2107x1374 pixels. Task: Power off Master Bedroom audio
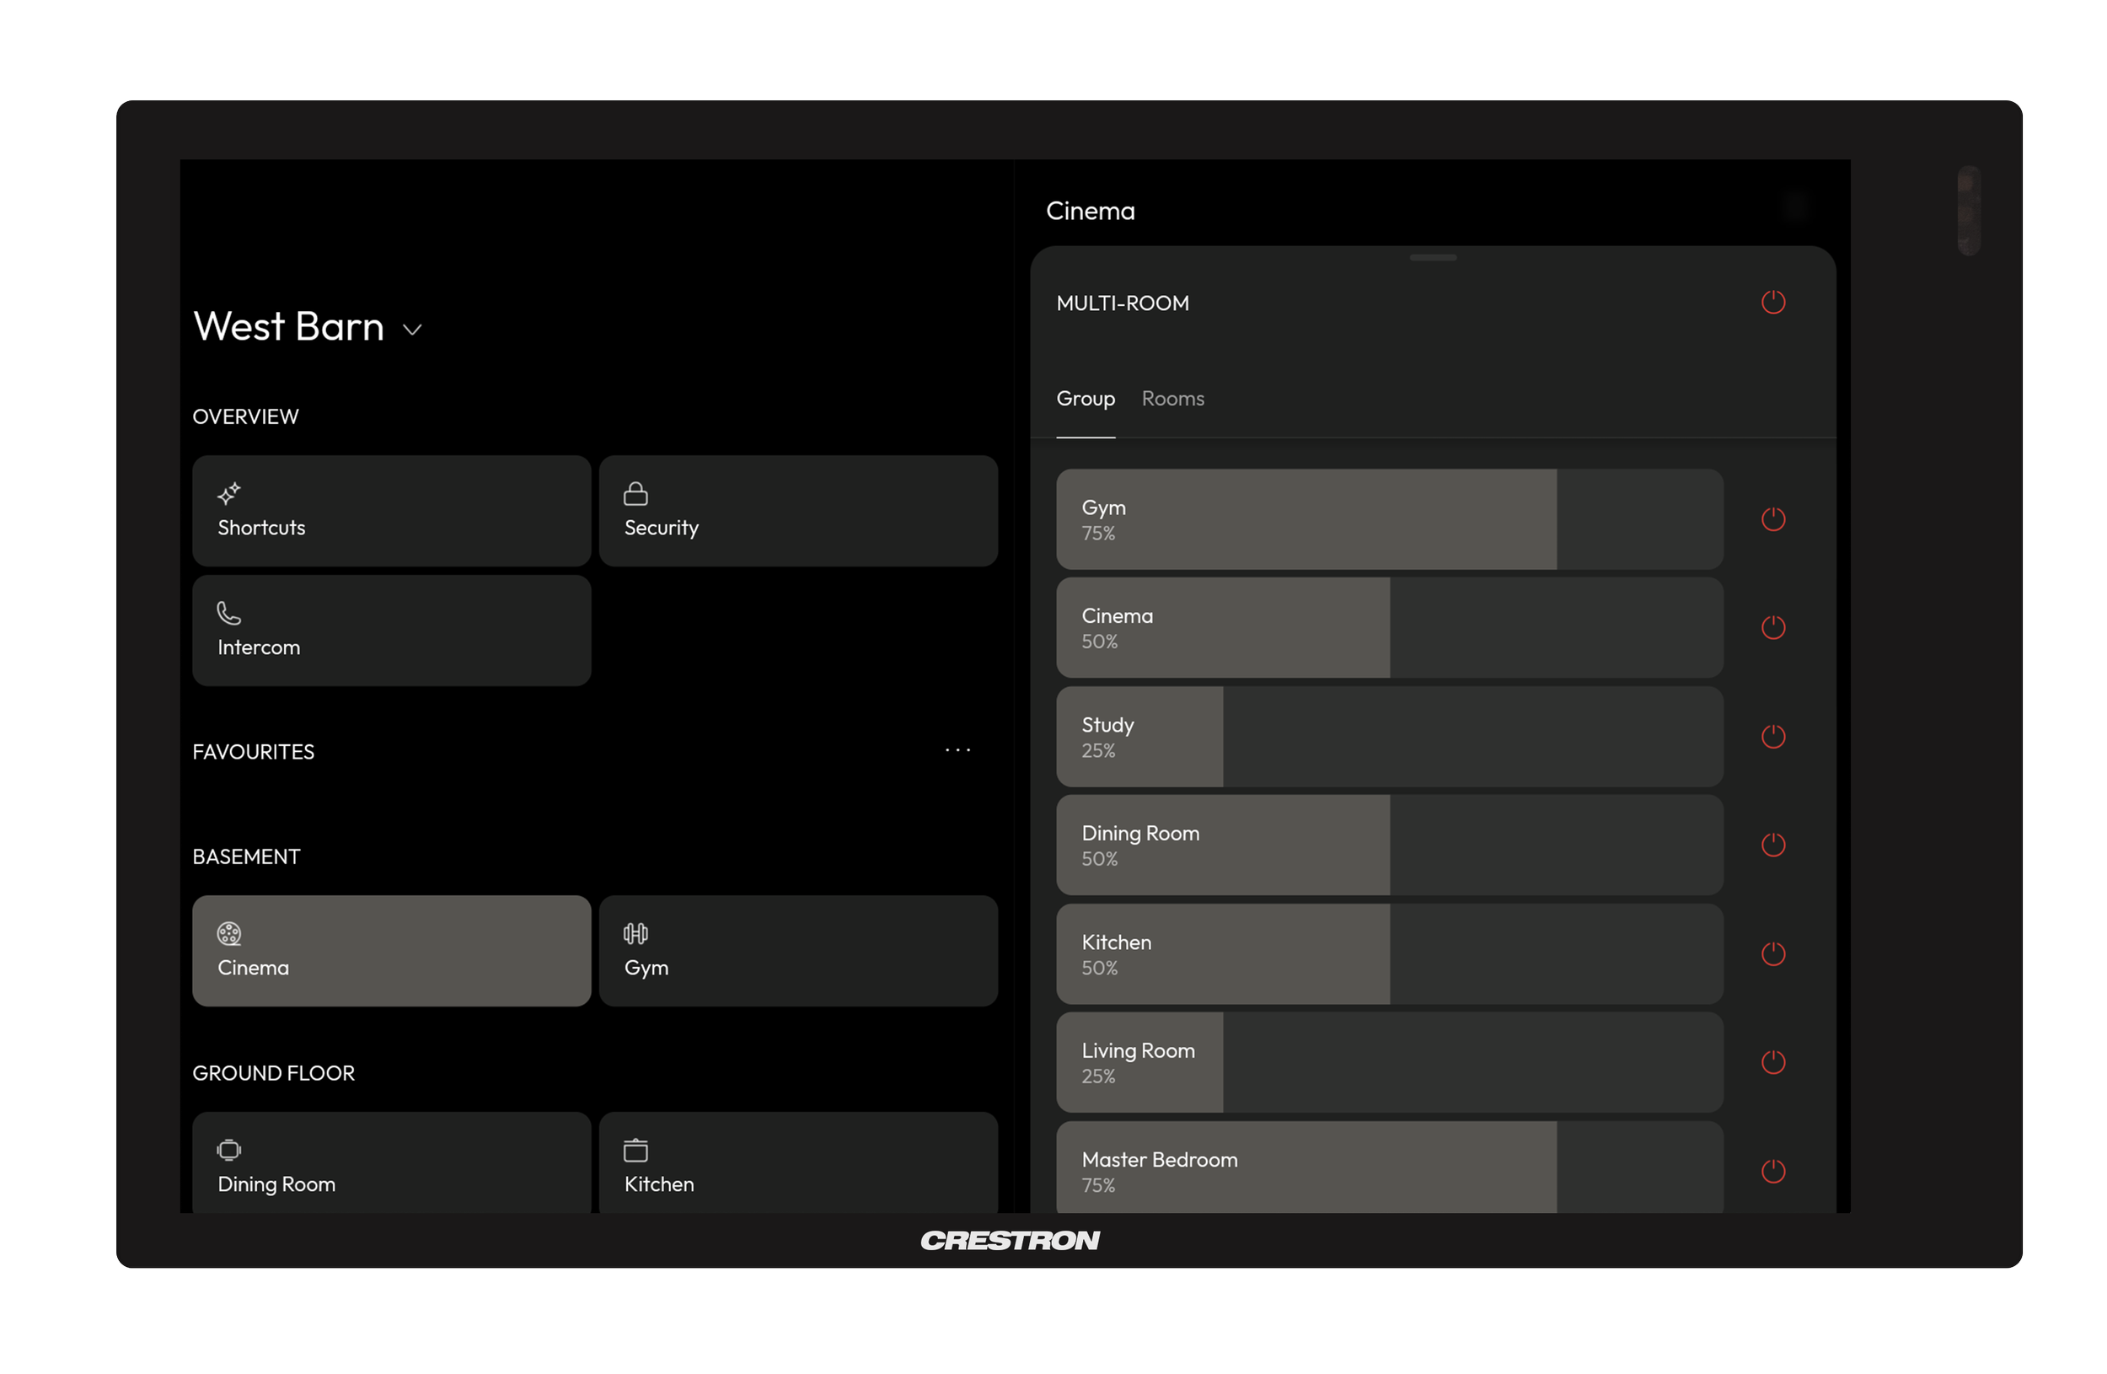click(x=1772, y=1170)
